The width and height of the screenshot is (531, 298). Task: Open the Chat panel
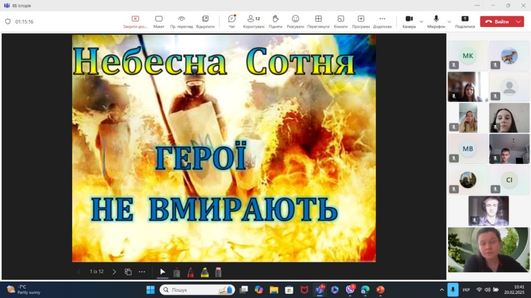coord(232,21)
